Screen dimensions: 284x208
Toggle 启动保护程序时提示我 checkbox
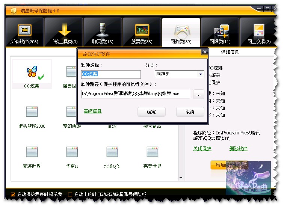(13, 194)
